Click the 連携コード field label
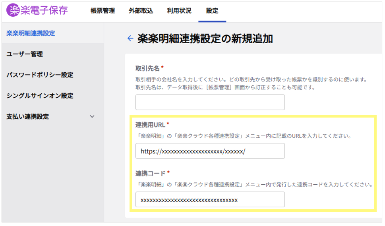 click(x=150, y=173)
